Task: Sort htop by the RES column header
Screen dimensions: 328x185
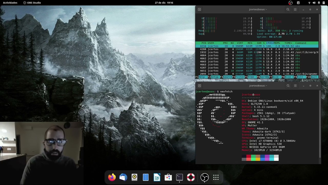Action: coord(250,43)
